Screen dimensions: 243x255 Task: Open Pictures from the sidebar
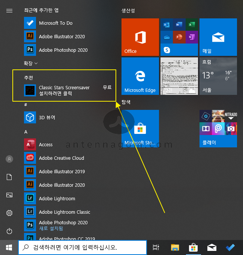(9, 195)
